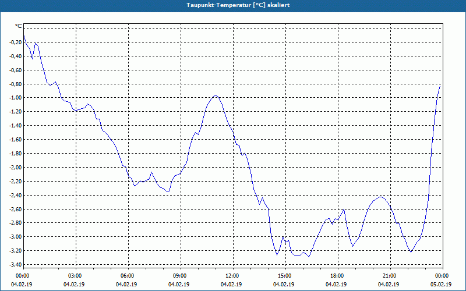Select the -3,20 y-axis label
This screenshot has height=291, width=466.
click(x=16, y=251)
